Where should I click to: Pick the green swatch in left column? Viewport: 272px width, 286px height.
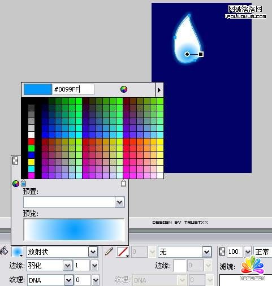tap(31, 148)
